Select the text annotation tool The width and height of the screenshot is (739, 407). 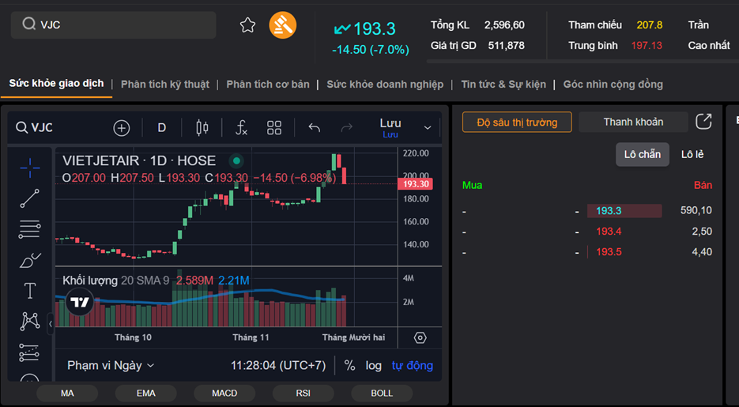pyautogui.click(x=30, y=291)
